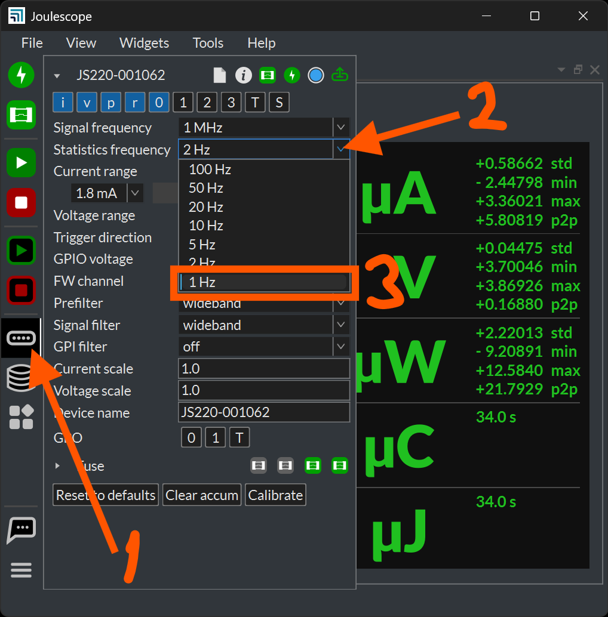Open the Signal frequency dropdown

point(263,127)
